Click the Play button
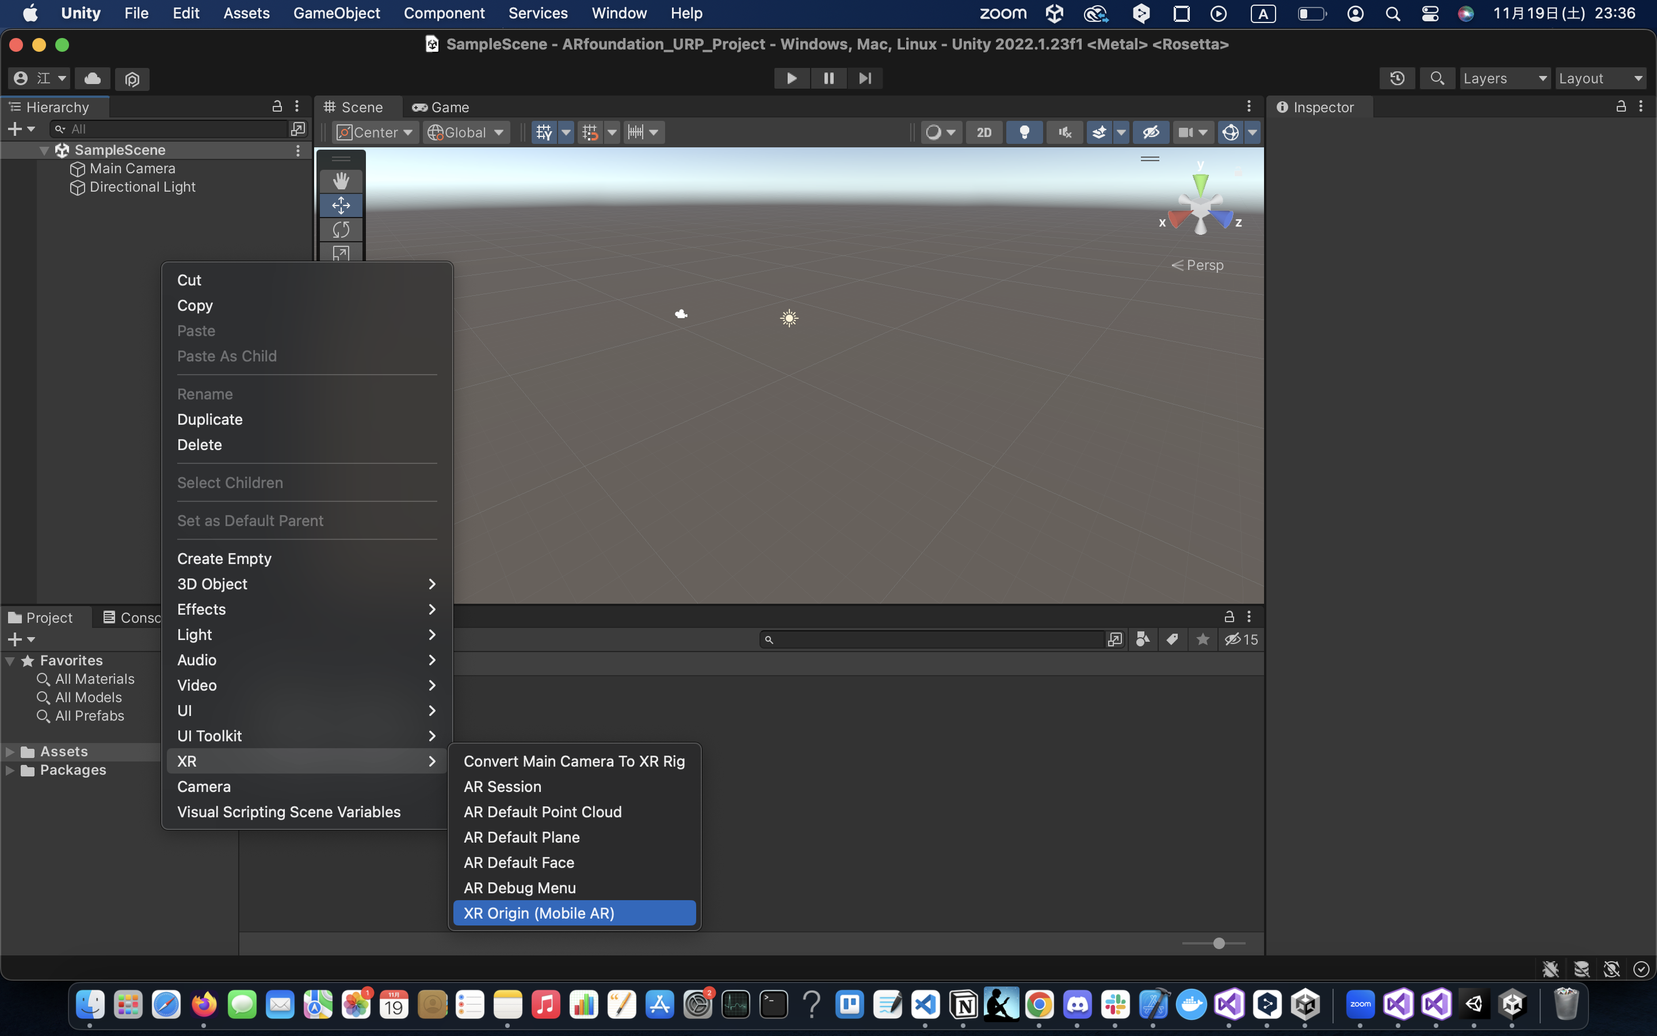 pos(792,78)
